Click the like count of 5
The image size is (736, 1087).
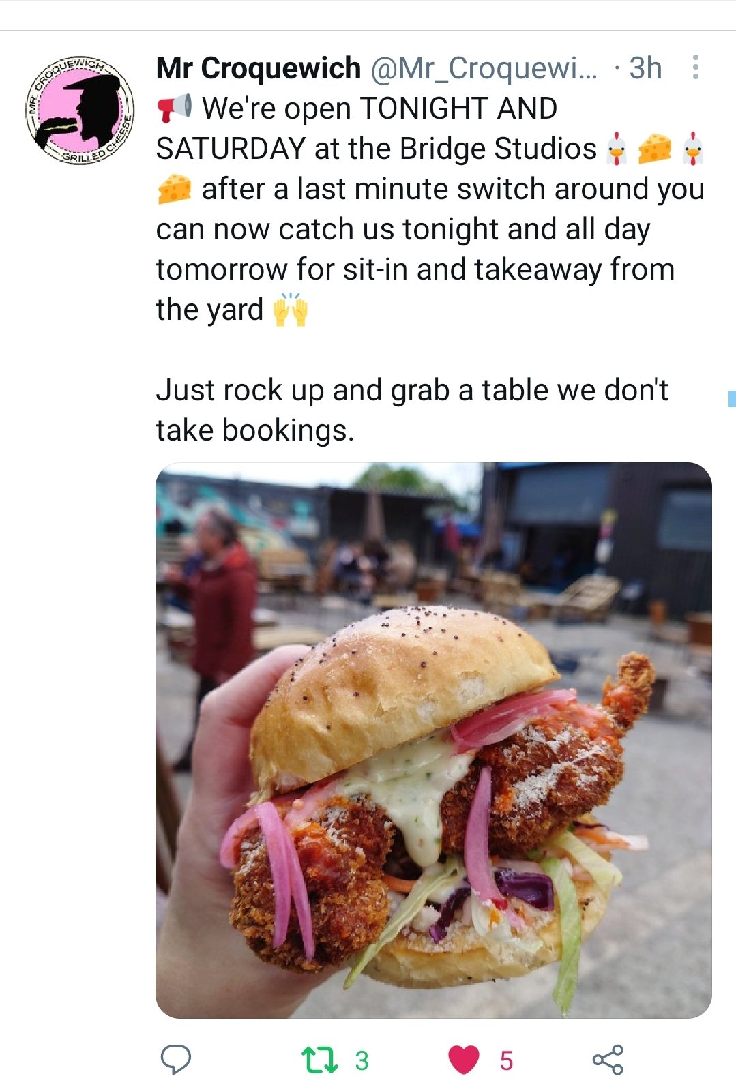[x=505, y=1060]
